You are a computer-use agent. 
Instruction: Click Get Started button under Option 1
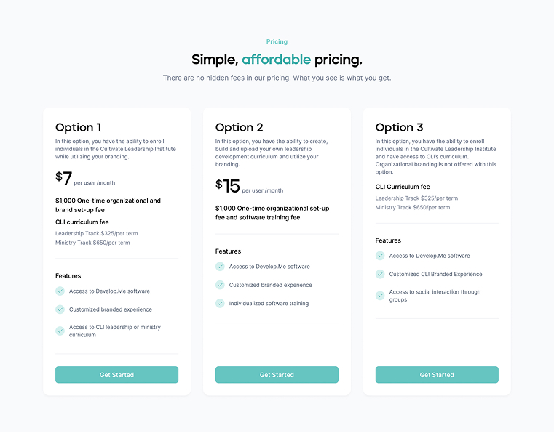(116, 375)
